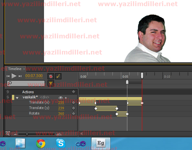Click the 0:05 mark on the ruler
Screen dimensions: 192x150
point(125,77)
